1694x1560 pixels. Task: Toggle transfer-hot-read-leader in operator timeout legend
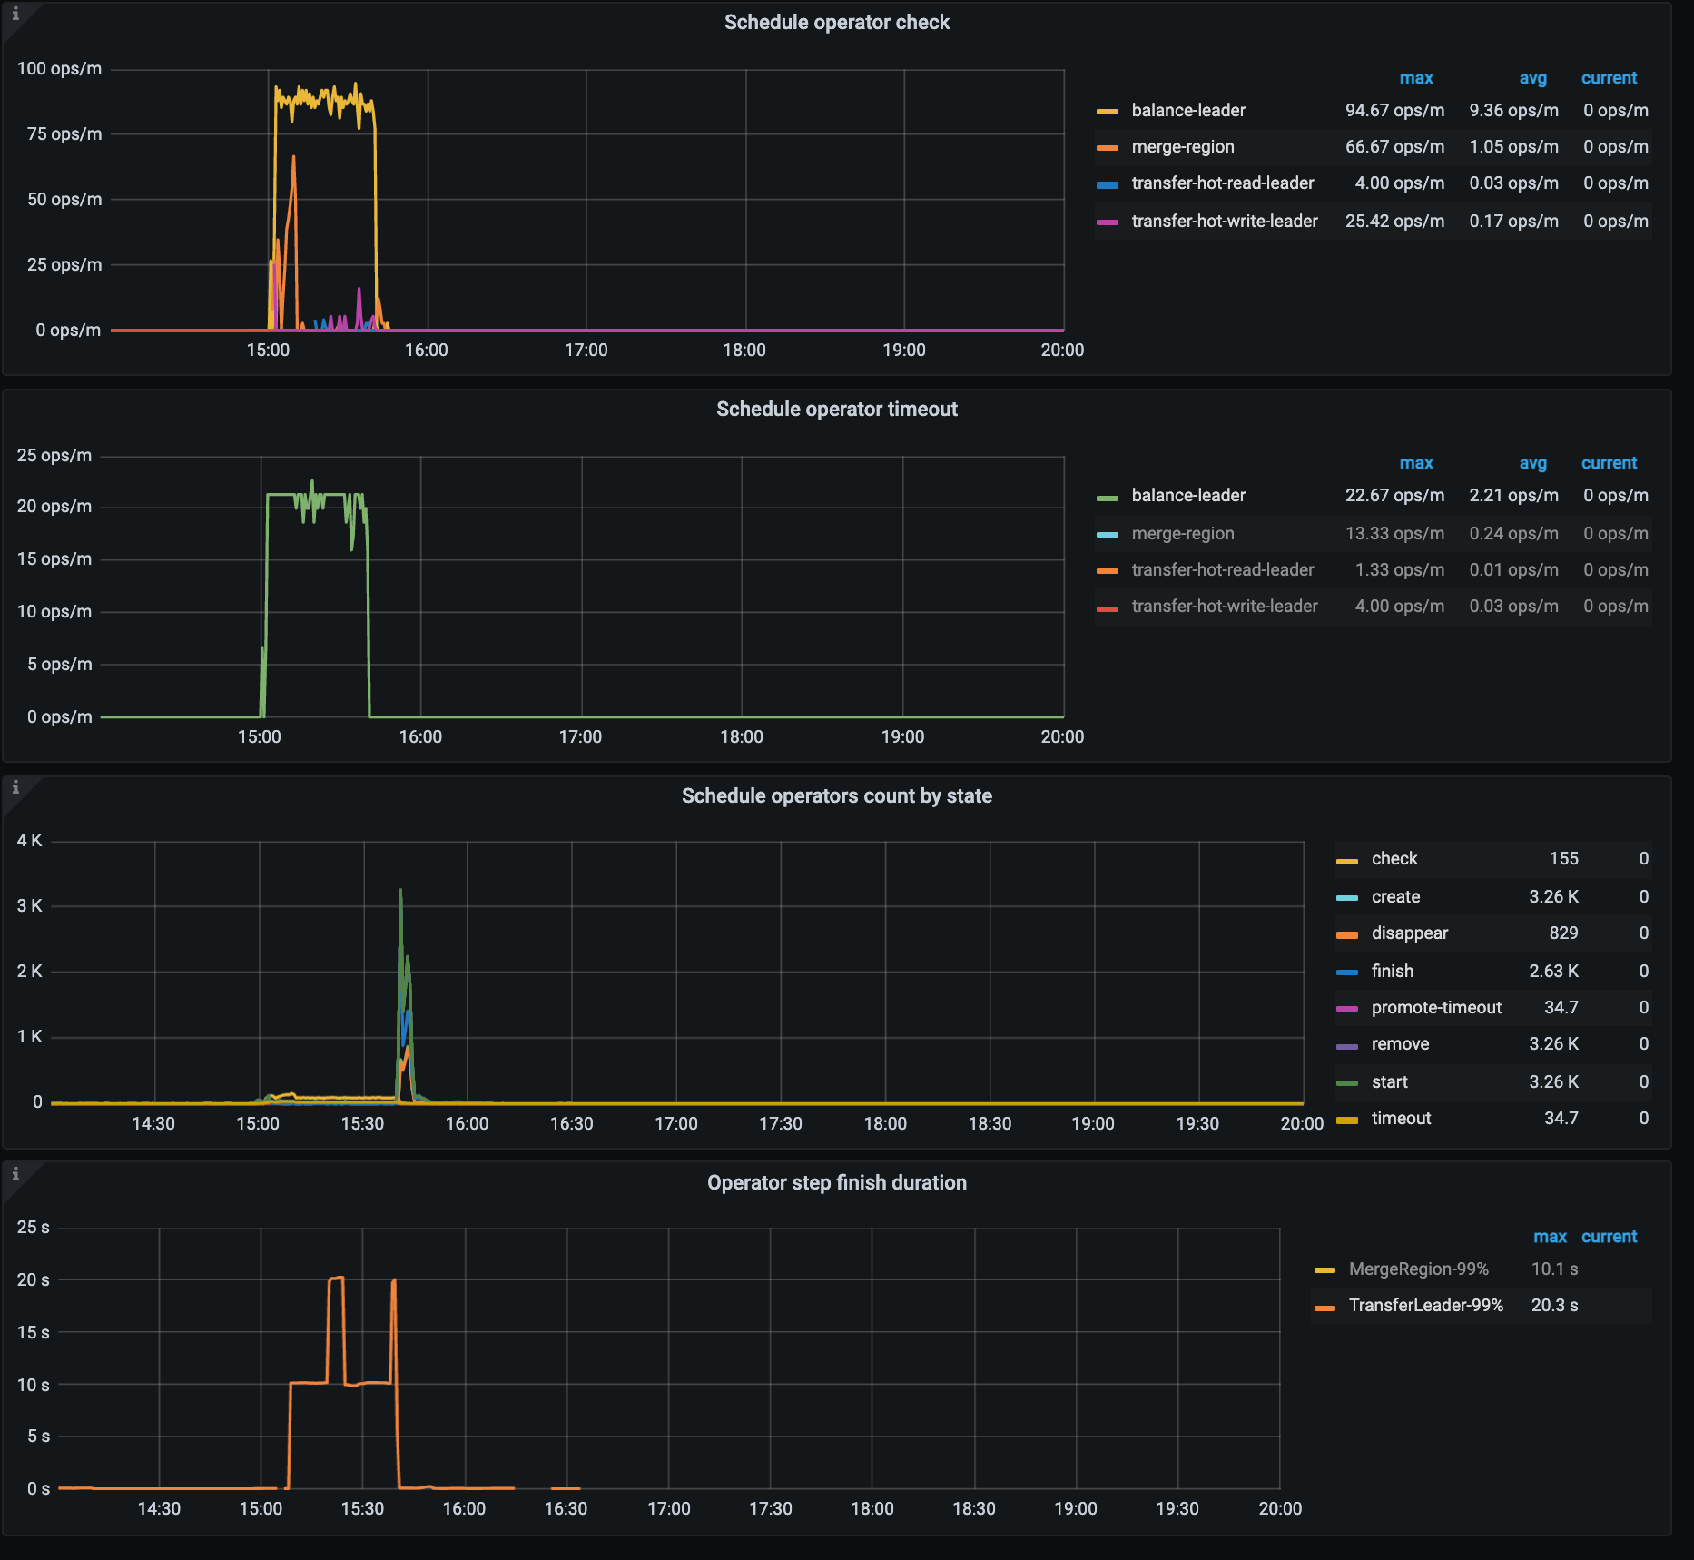(x=1223, y=570)
